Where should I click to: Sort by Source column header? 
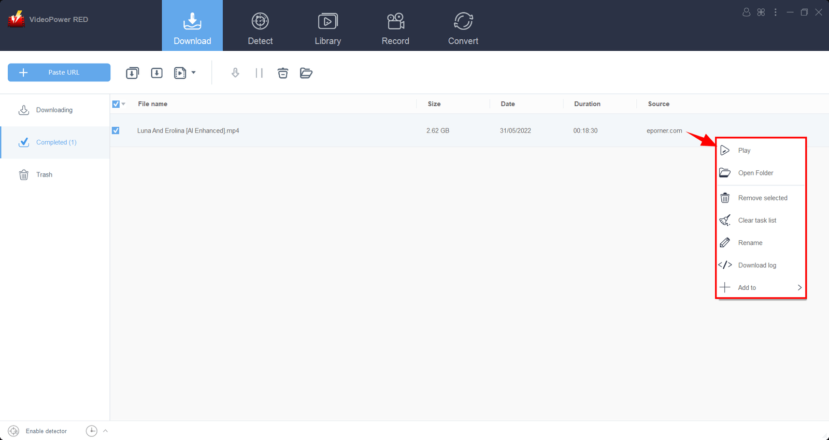pos(659,104)
